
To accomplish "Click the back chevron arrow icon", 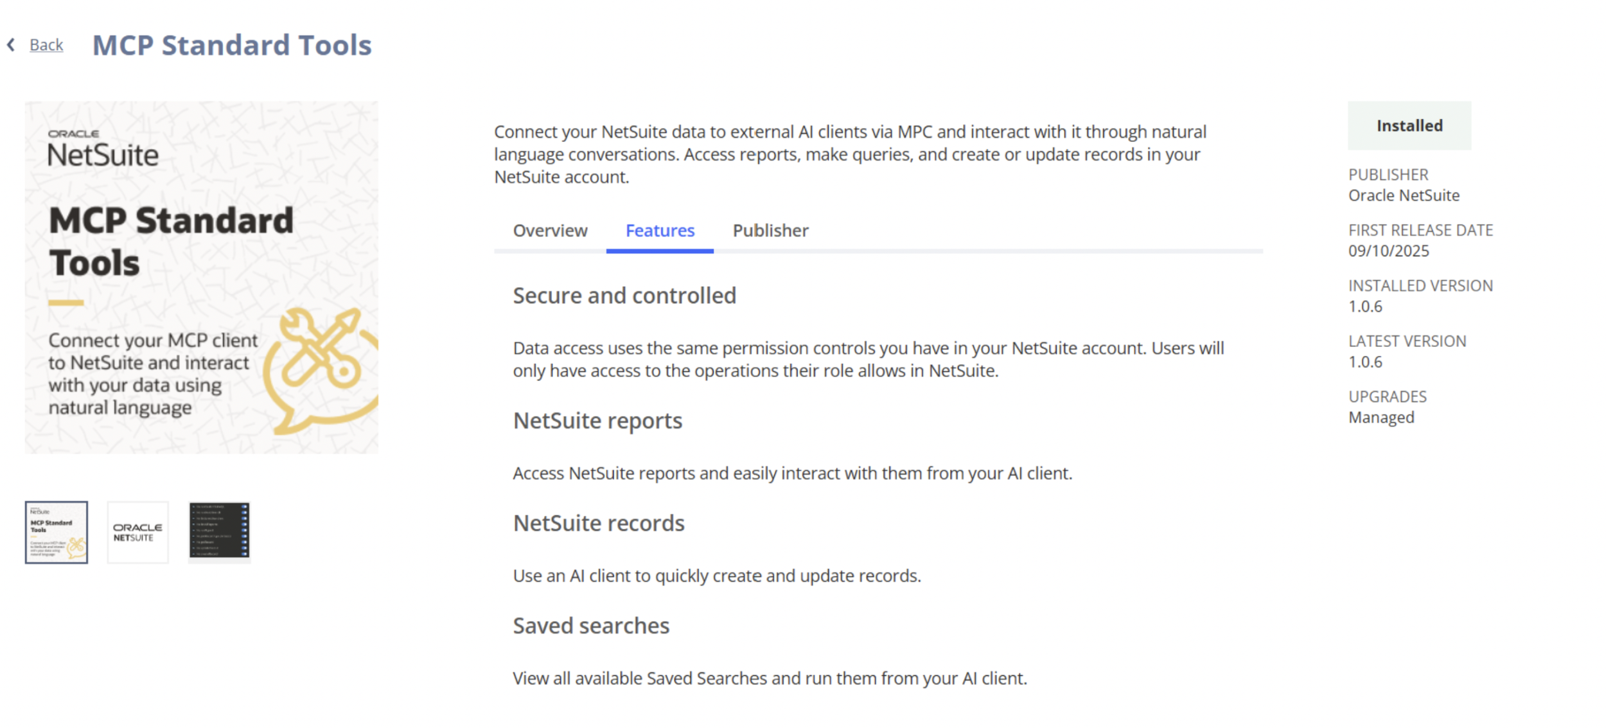I will pos(11,45).
